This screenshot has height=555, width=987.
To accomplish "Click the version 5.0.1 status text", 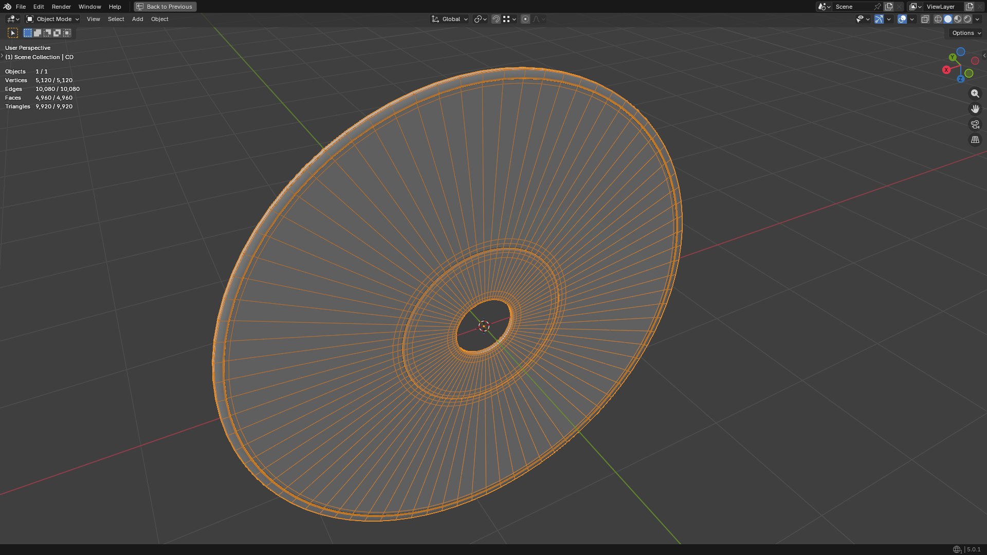I will [973, 549].
